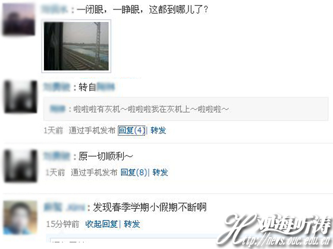Expand replies via 回复(8) link
The height and width of the screenshot is (249, 333).
134,173
